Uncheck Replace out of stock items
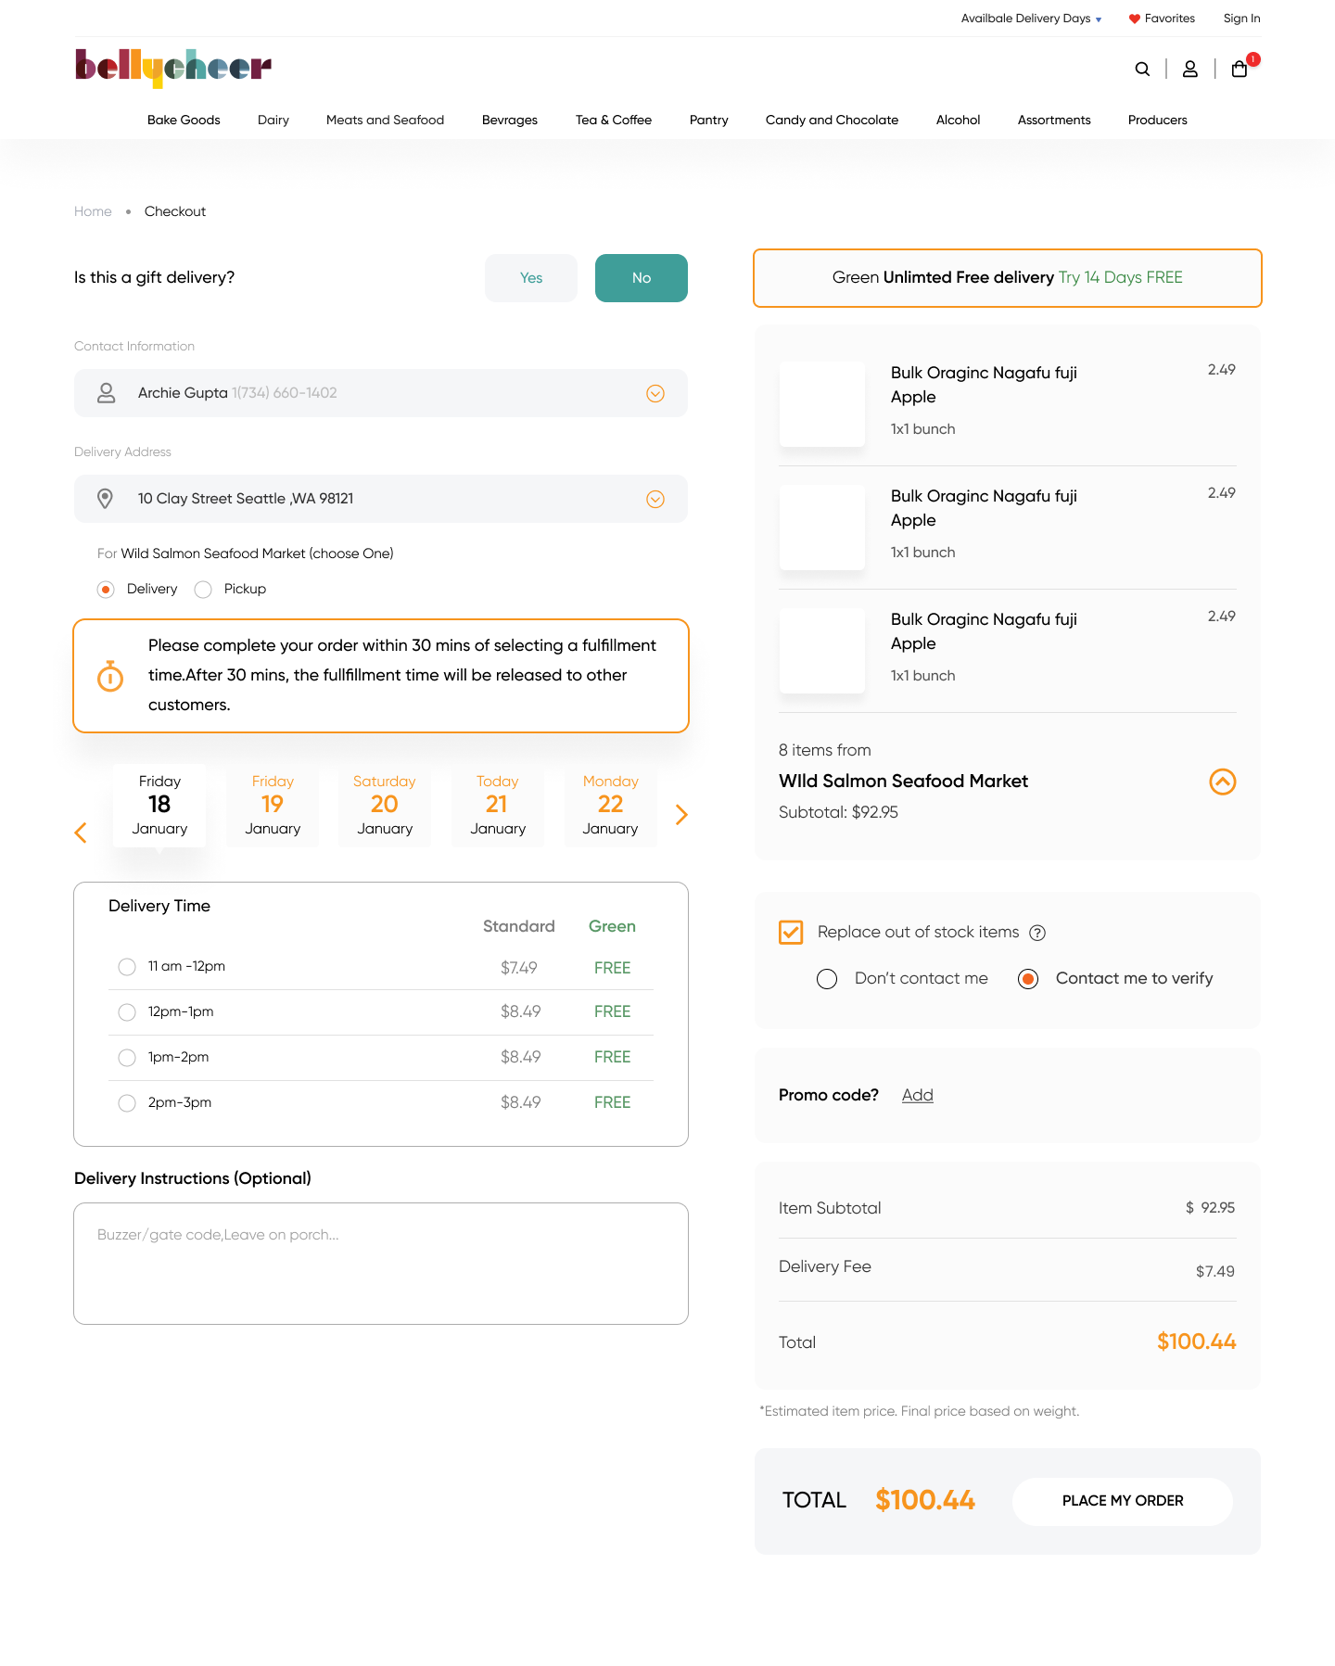Image resolution: width=1335 pixels, height=1666 pixels. click(791, 933)
